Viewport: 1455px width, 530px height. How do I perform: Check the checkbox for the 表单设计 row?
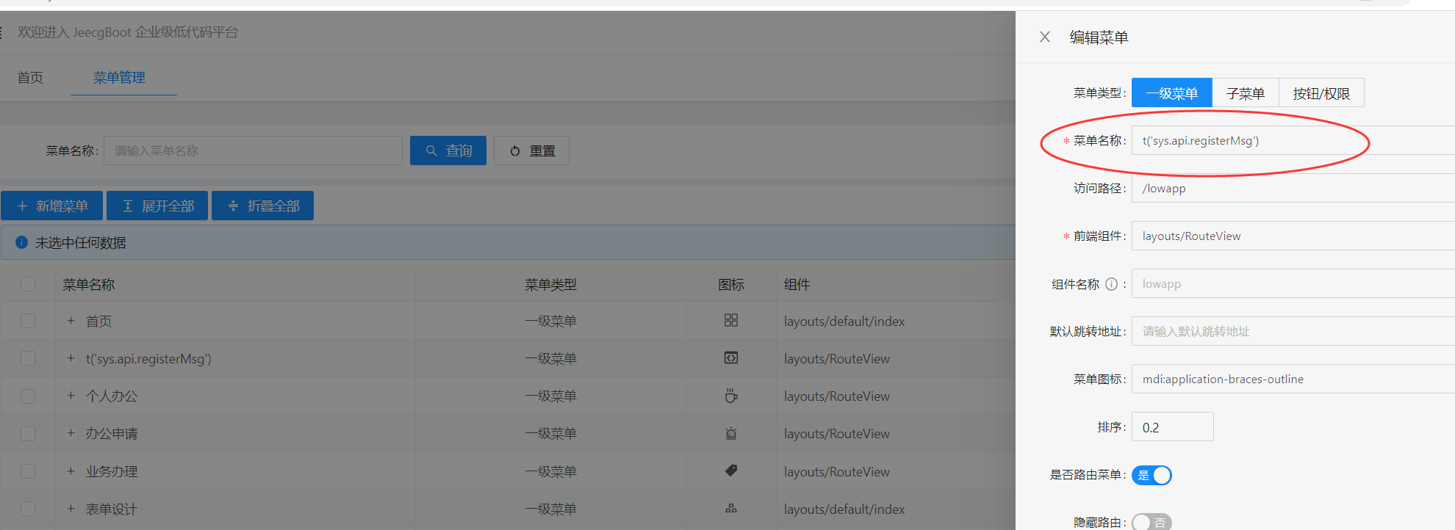(28, 509)
